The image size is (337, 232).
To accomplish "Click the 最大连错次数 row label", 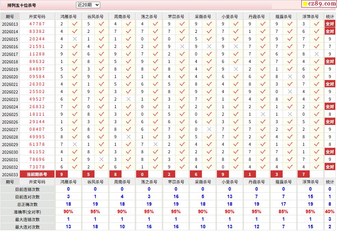I will pos(27,220).
